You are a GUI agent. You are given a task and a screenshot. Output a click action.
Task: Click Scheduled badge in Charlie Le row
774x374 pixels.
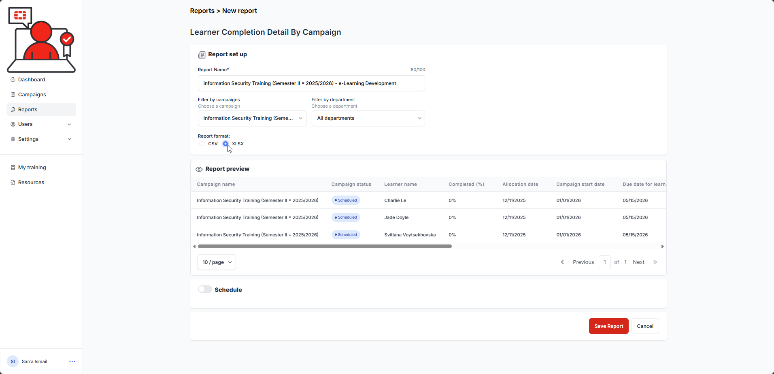pyautogui.click(x=346, y=200)
